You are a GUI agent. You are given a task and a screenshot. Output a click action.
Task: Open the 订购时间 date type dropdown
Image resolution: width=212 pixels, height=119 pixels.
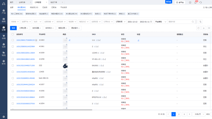pyautogui.click(x=121, y=22)
